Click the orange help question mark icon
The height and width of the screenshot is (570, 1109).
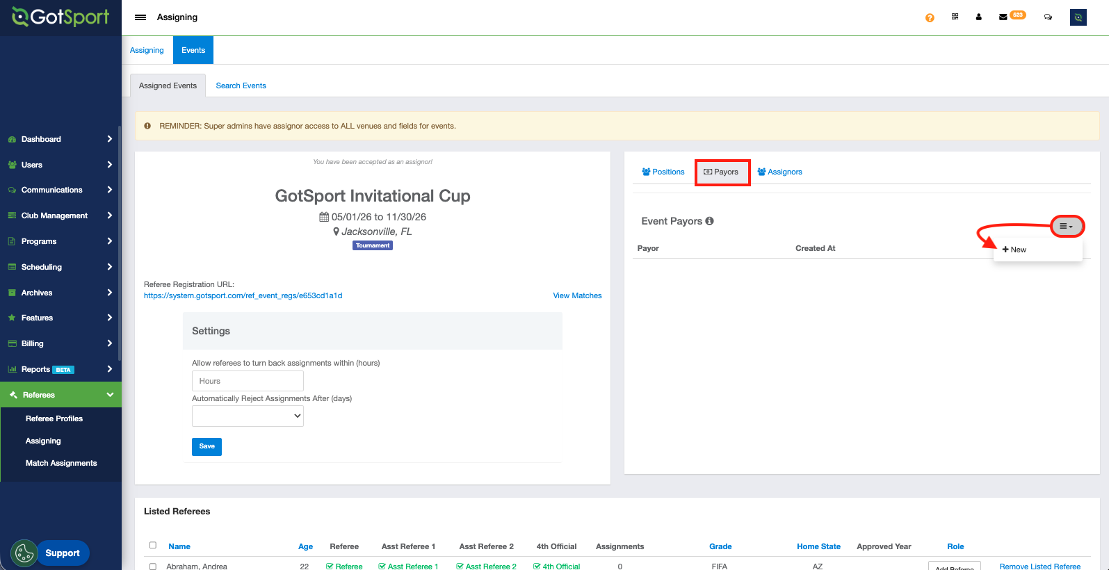pyautogui.click(x=930, y=17)
